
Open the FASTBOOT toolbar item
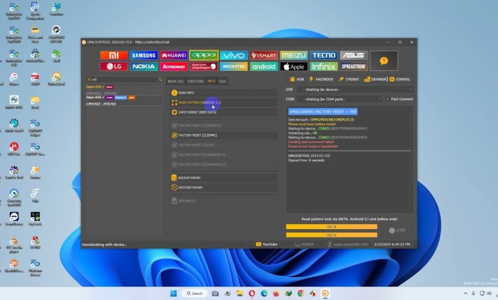321,79
